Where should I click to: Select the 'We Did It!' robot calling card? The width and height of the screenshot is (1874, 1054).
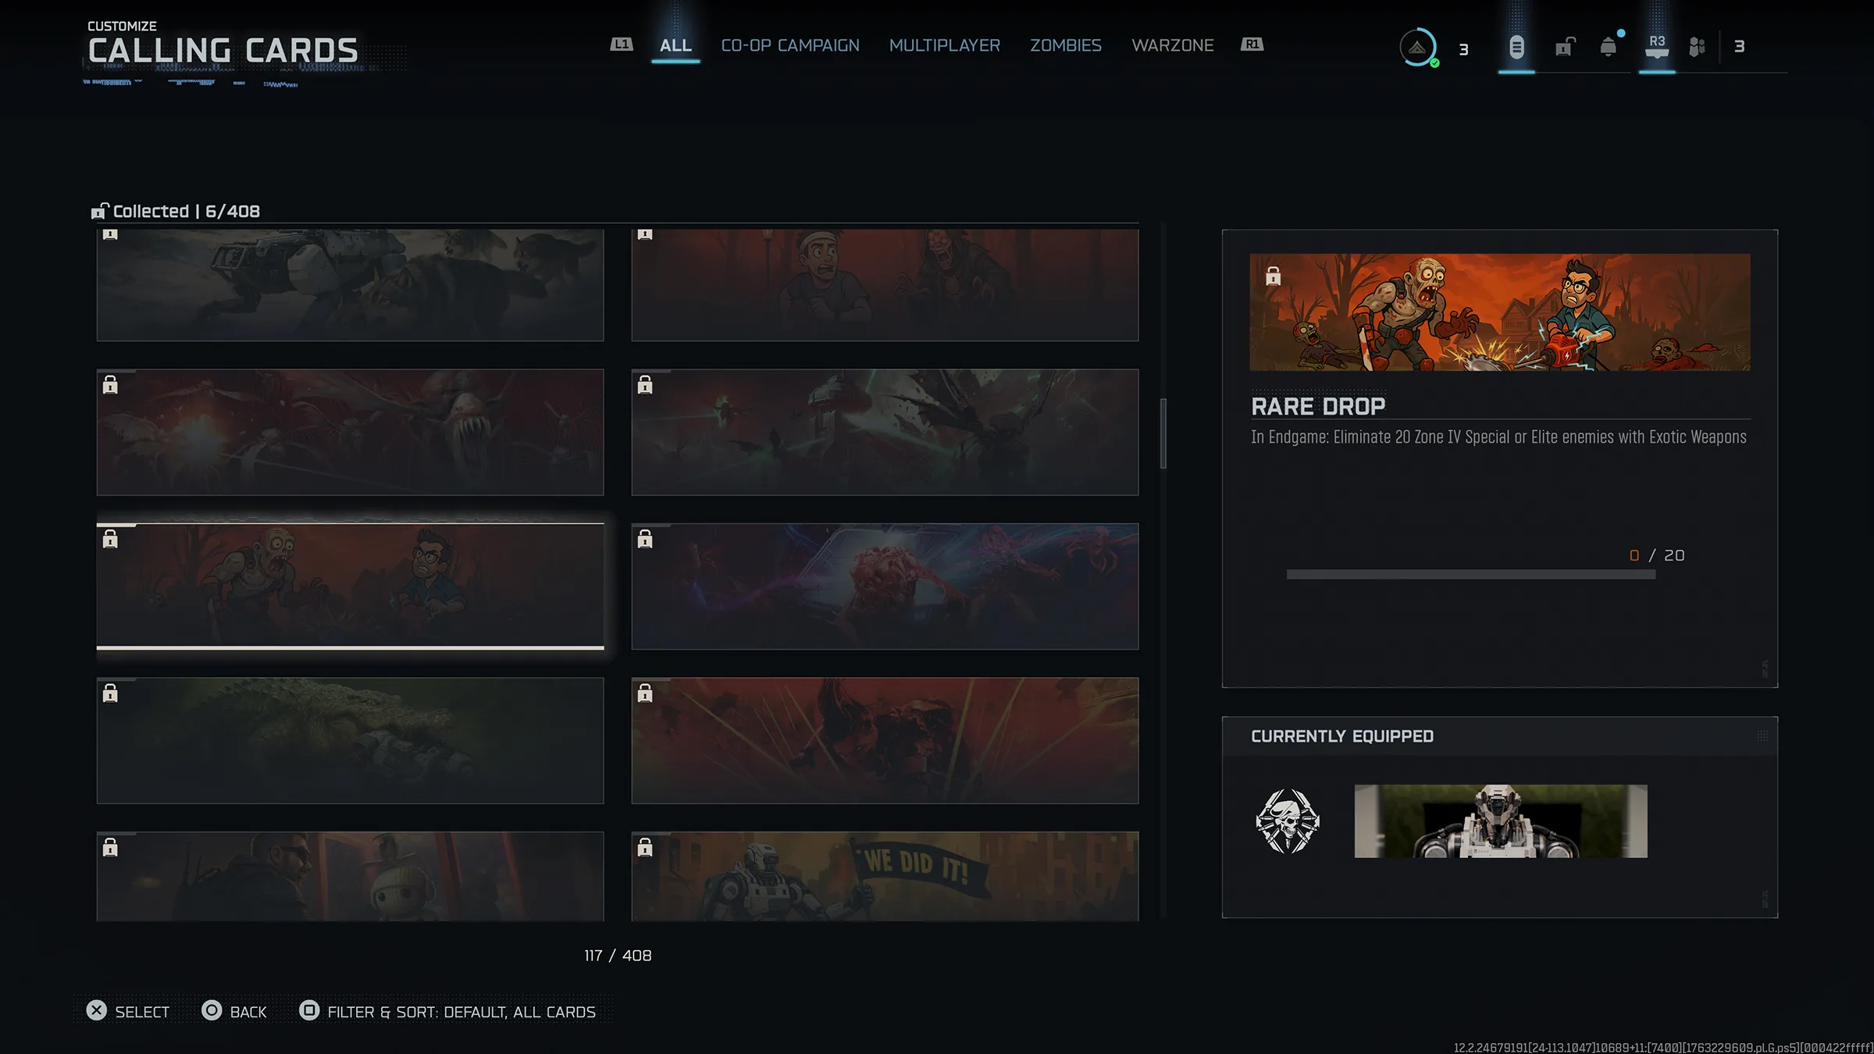click(885, 875)
